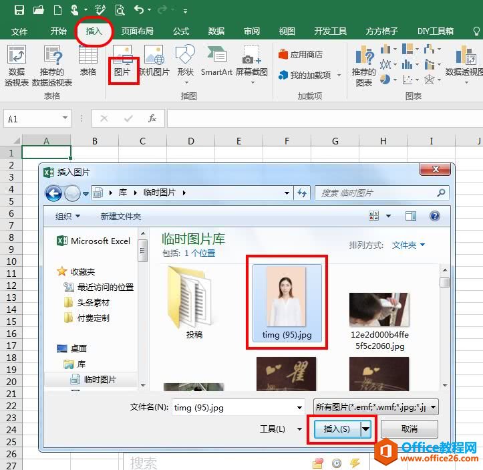Switch to the Formulas tab
The height and width of the screenshot is (470, 483).
[181, 31]
